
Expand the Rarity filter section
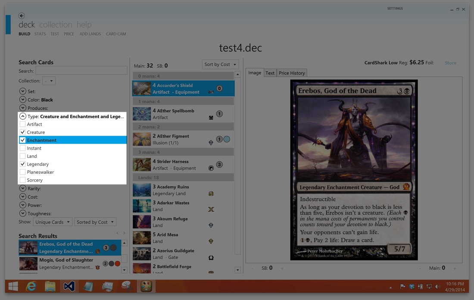click(x=22, y=188)
